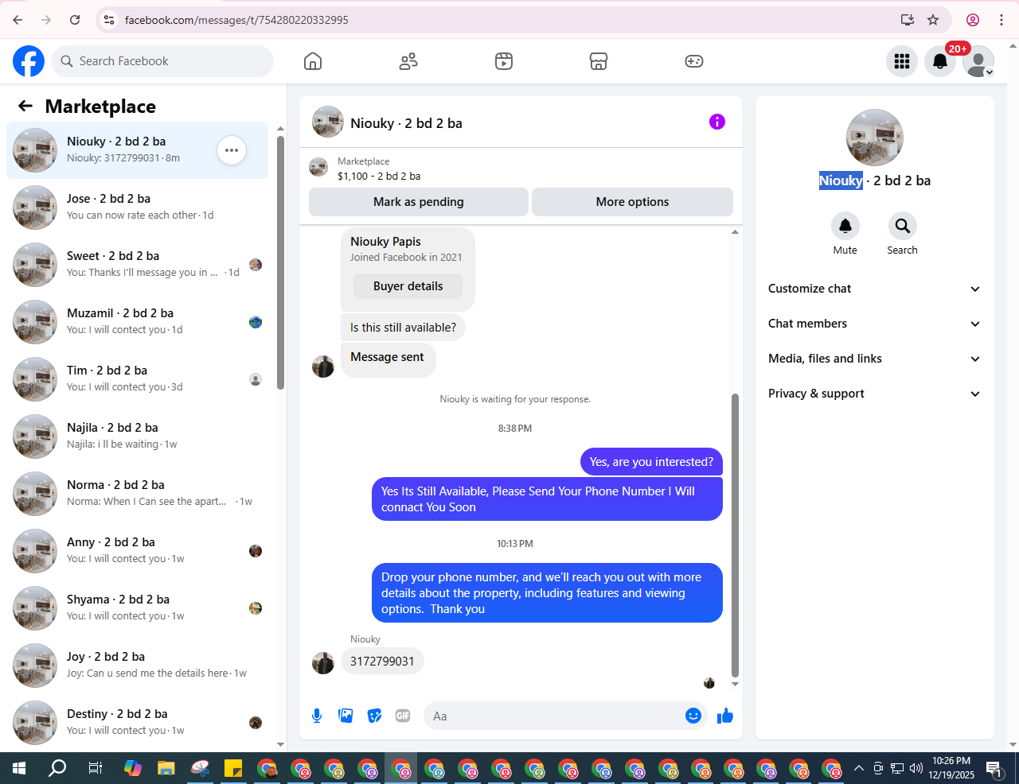The image size is (1019, 784).
Task: Open the Home tab icon
Action: coord(313,61)
